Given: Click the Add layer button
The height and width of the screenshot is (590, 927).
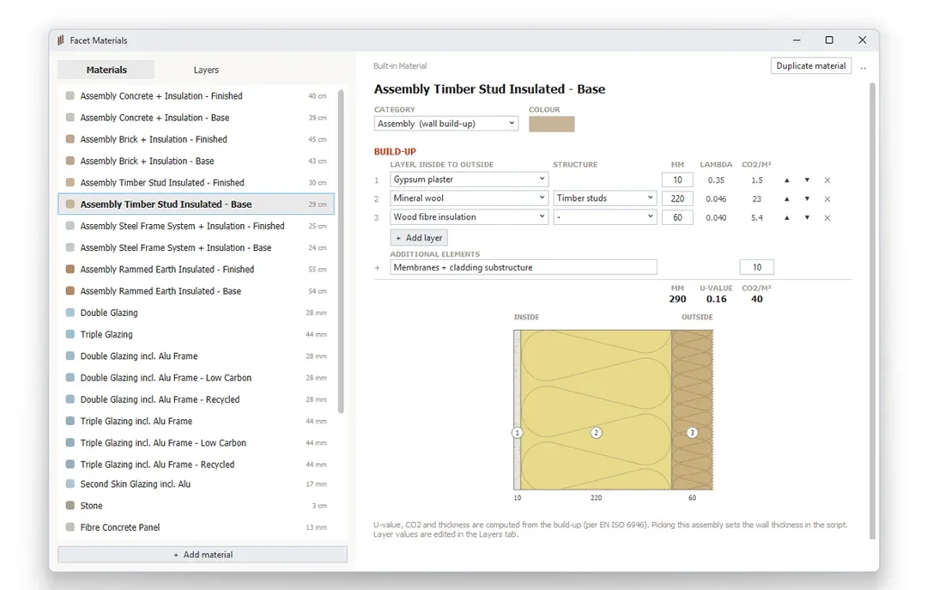Looking at the screenshot, I should pyautogui.click(x=419, y=238).
